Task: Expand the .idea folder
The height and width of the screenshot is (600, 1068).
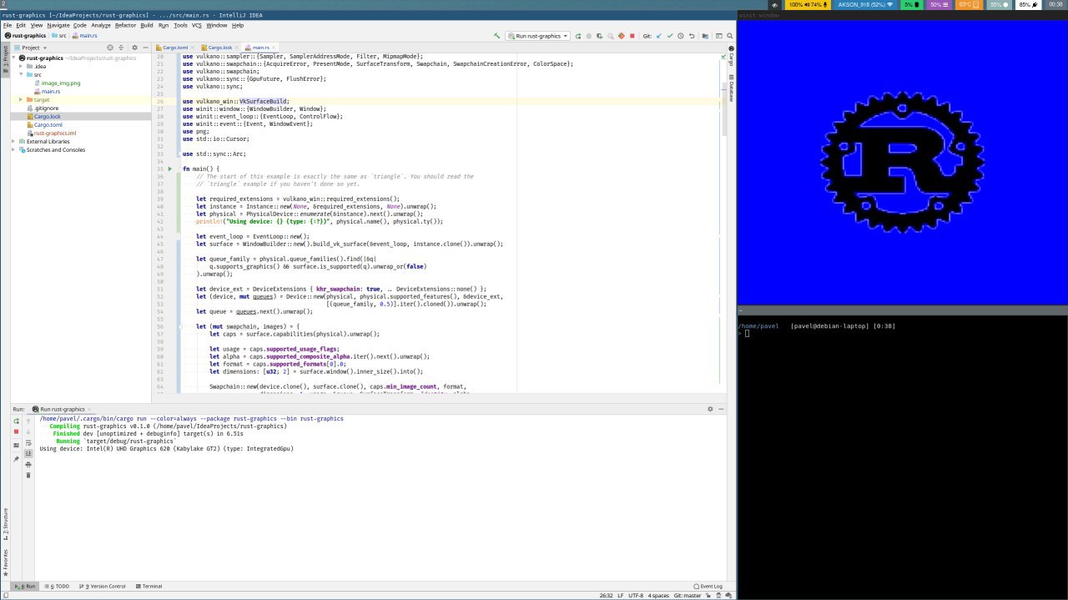Action: (21, 66)
